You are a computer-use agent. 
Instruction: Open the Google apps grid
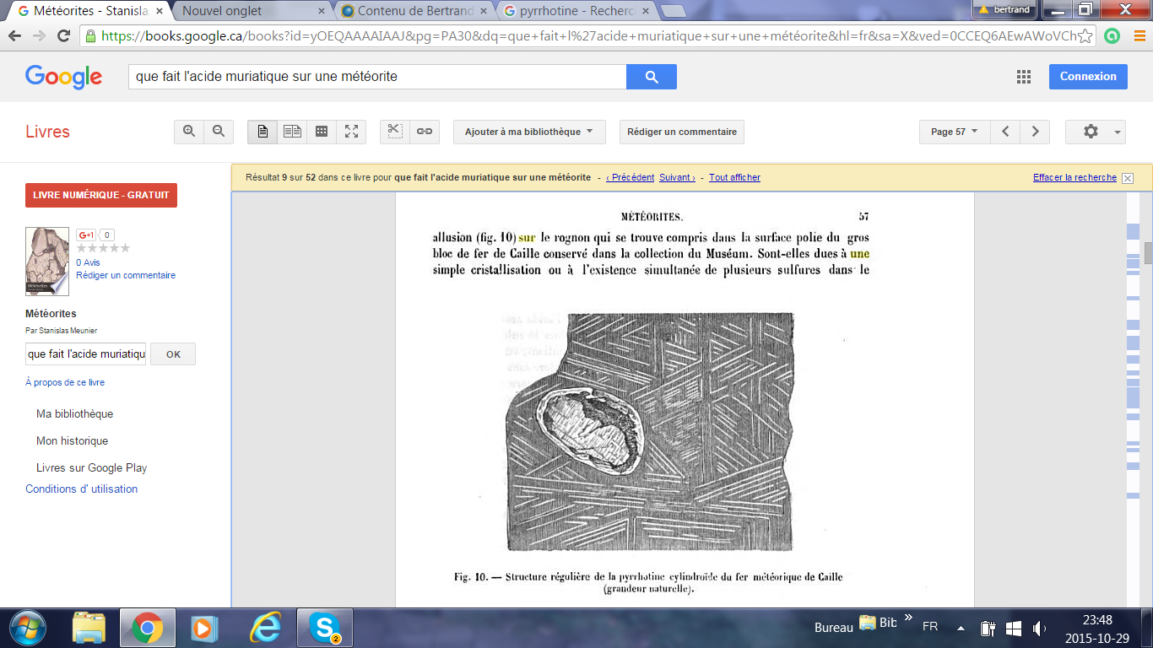(x=1024, y=77)
